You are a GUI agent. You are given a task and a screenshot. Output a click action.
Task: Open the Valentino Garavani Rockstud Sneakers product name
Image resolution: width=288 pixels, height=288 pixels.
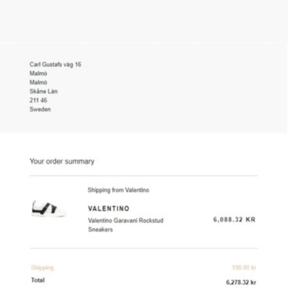tap(126, 225)
